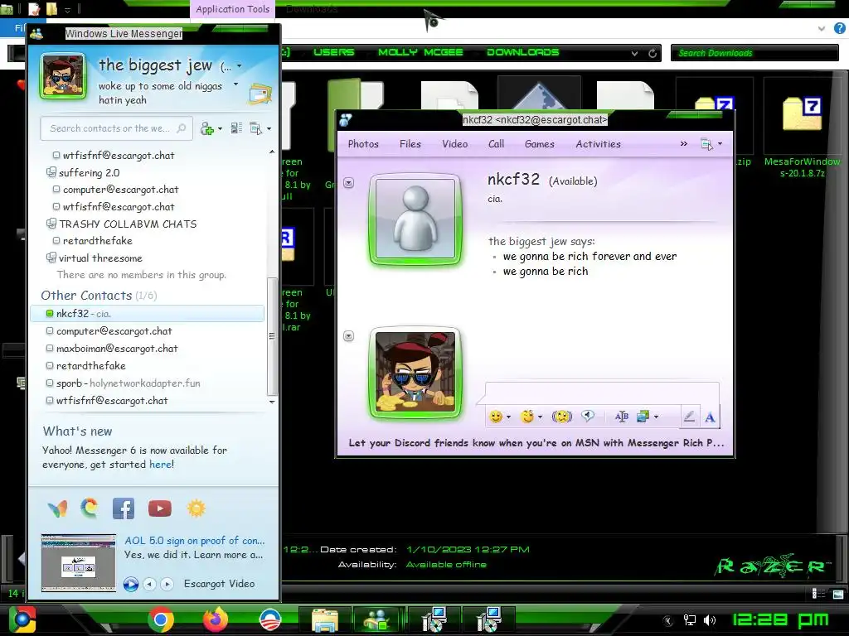Collapse the suffering 2.0 group

coord(51,172)
